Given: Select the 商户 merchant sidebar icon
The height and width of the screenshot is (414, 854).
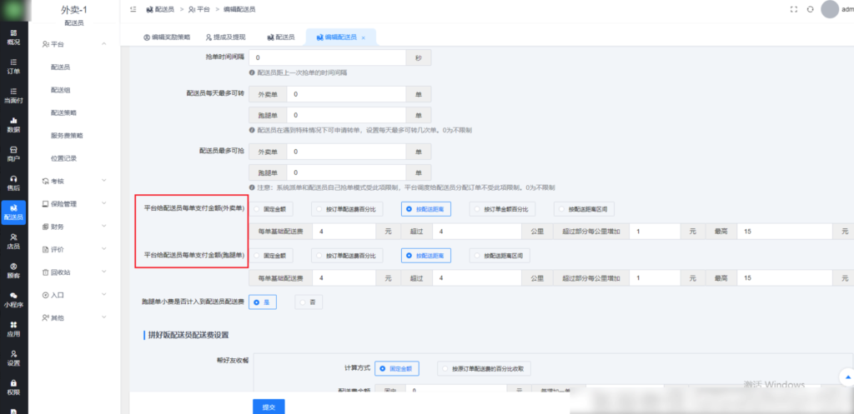Looking at the screenshot, I should point(13,153).
